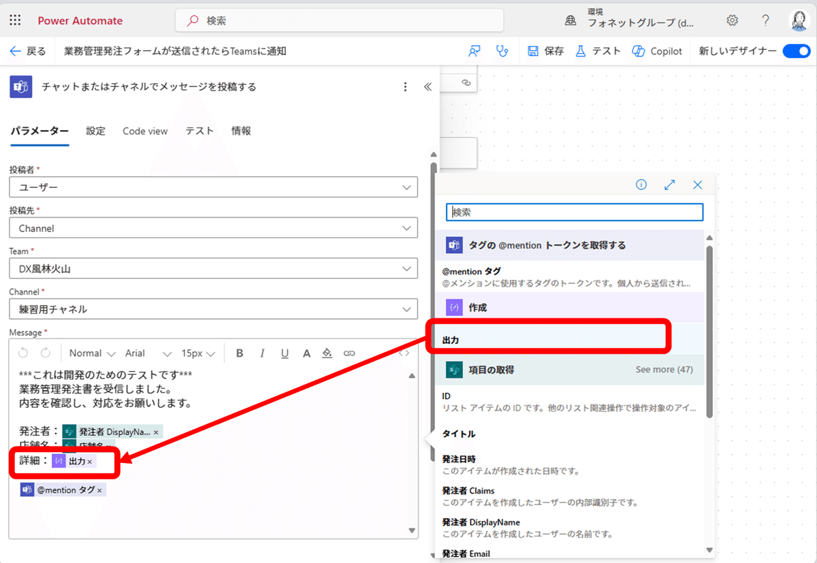Select the 発注者 Email item
Image resolution: width=817 pixels, height=563 pixels.
[570, 553]
